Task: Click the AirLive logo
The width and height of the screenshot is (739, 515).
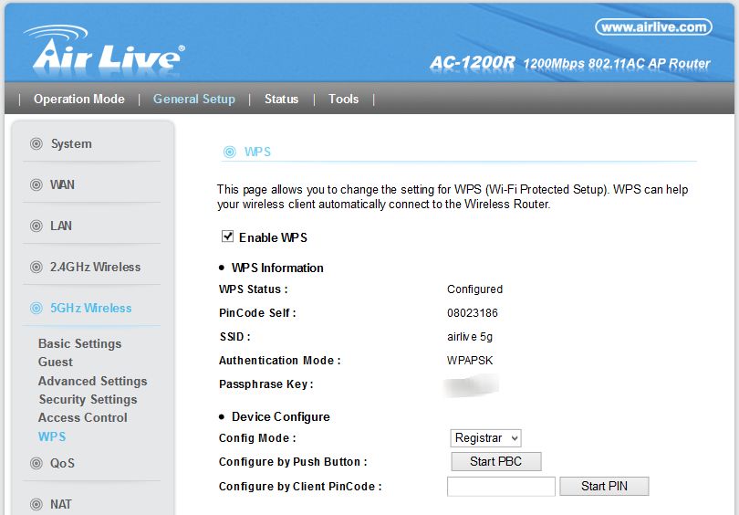Action: (x=104, y=49)
